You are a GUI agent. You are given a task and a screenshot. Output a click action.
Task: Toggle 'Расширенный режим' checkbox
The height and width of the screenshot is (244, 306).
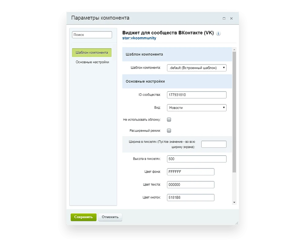[x=169, y=131]
